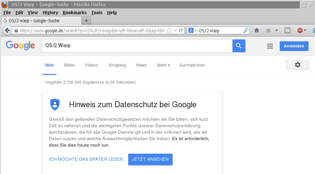Viewport: 315px width, 174px height.
Task: Bookmark this page with the star icon
Action: 169,31
